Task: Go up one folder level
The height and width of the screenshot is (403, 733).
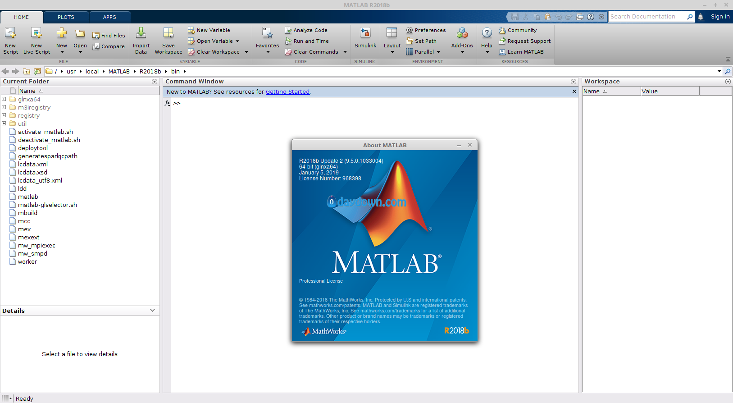Action: [27, 71]
